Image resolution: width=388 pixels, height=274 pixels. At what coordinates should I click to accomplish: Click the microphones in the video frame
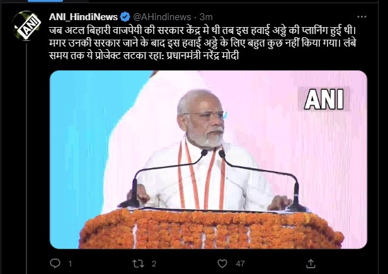213,180
